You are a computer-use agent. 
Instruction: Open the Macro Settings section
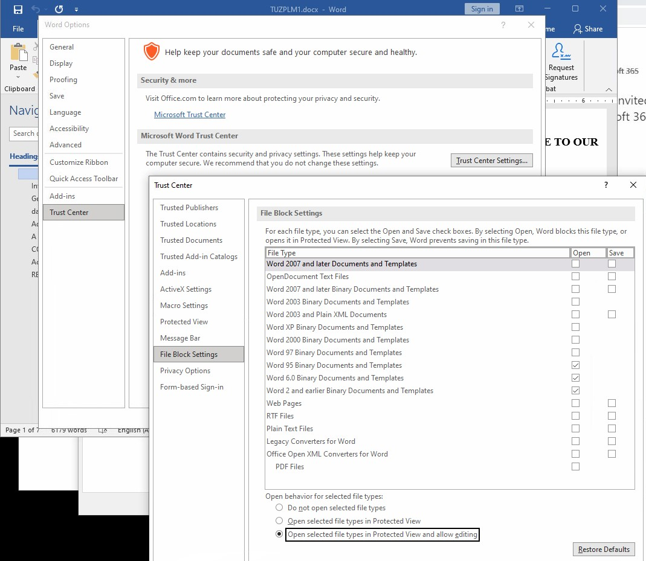tap(199, 306)
